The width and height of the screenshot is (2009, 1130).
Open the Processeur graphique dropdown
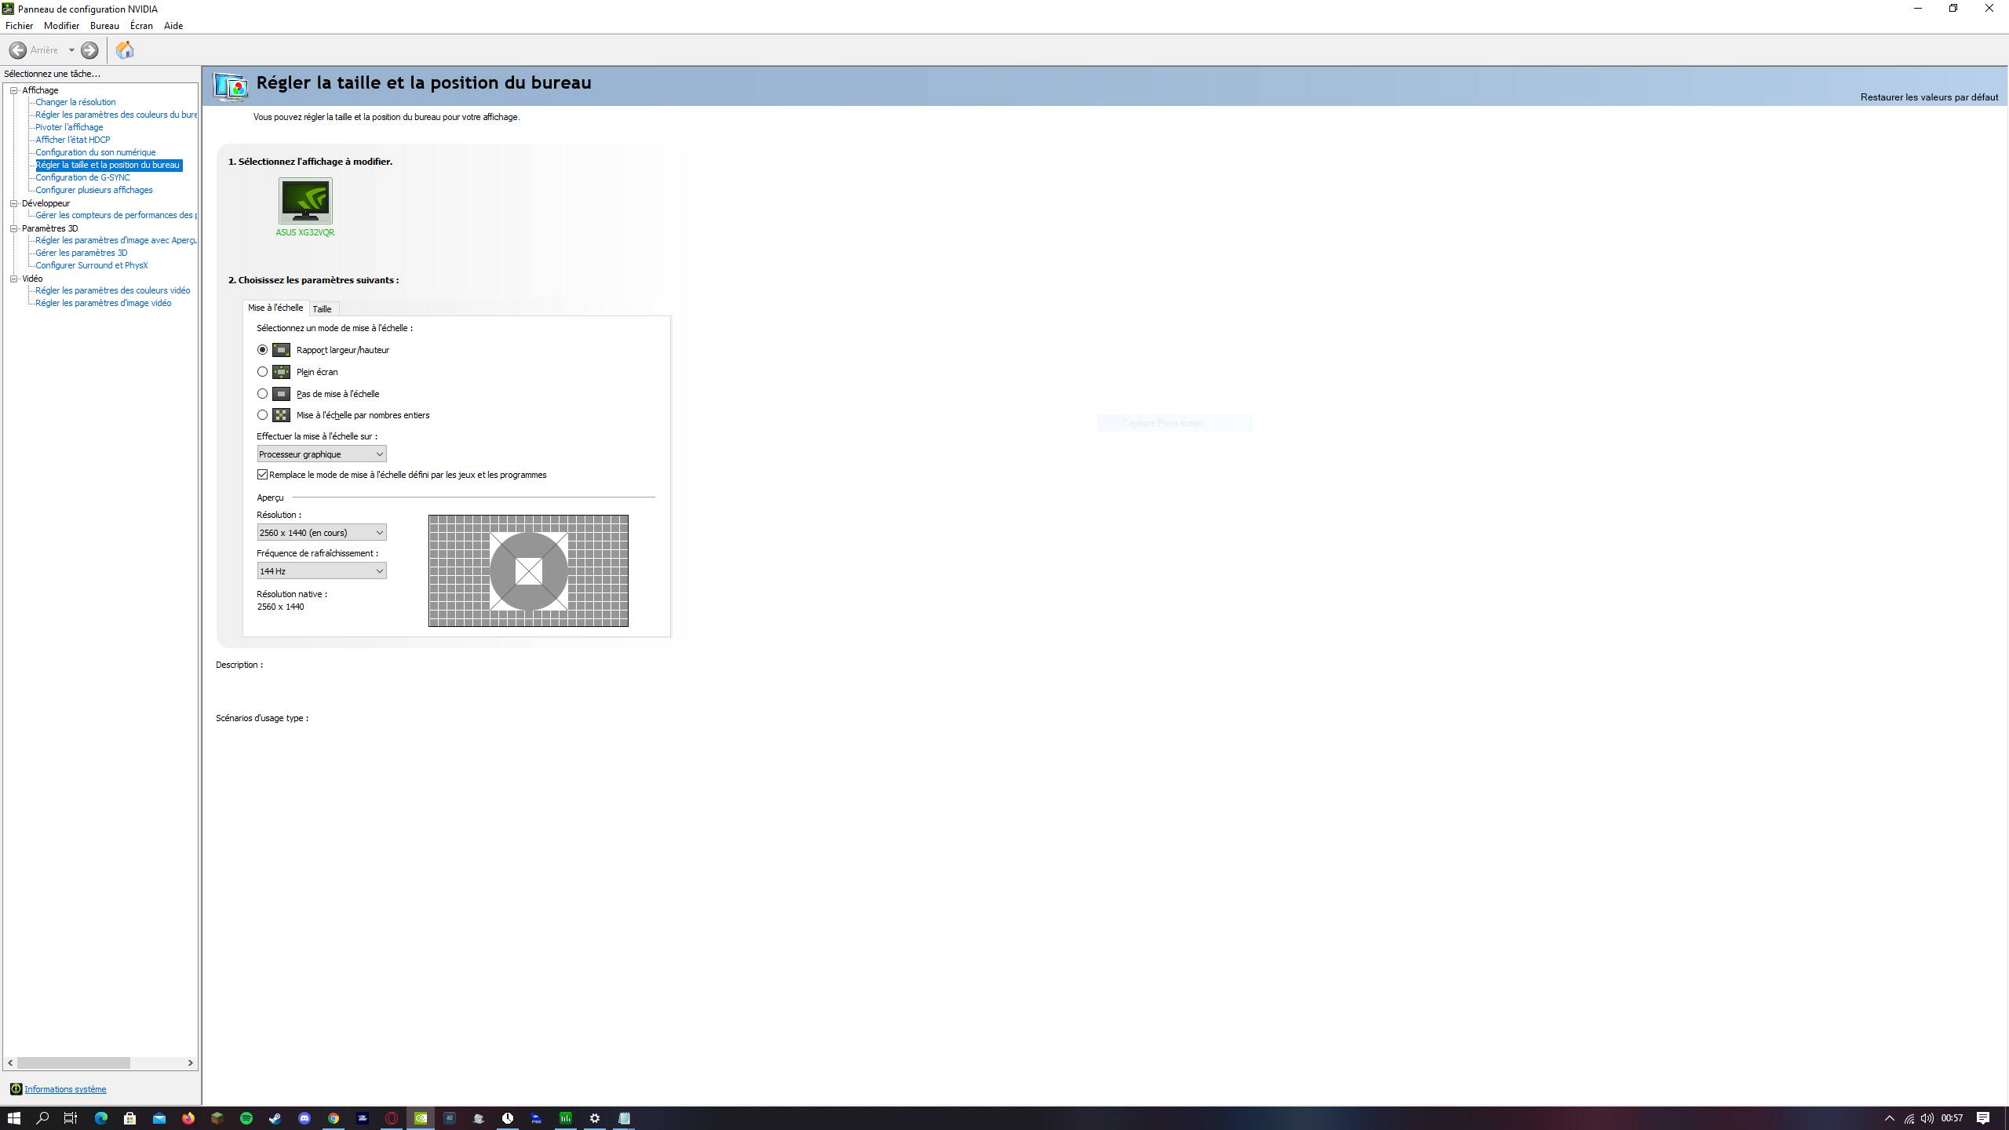coord(322,454)
